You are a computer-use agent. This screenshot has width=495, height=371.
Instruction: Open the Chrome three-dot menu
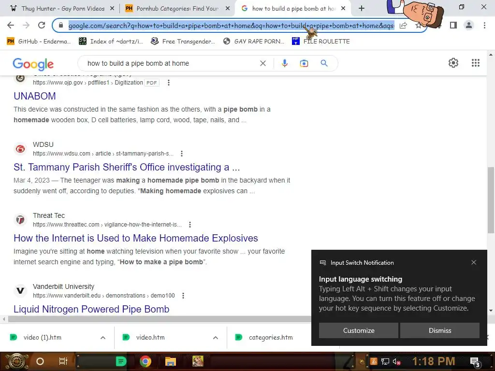484,25
